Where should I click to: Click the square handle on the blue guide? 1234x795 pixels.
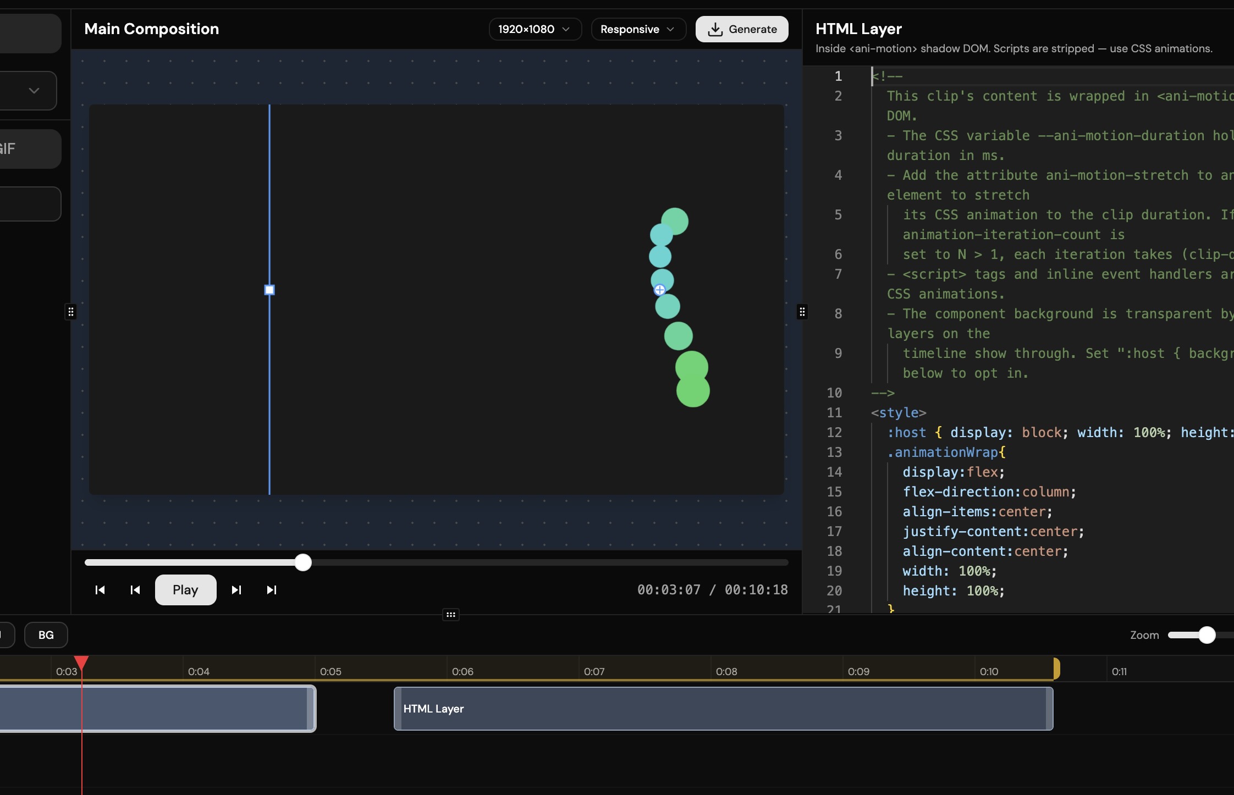point(269,290)
